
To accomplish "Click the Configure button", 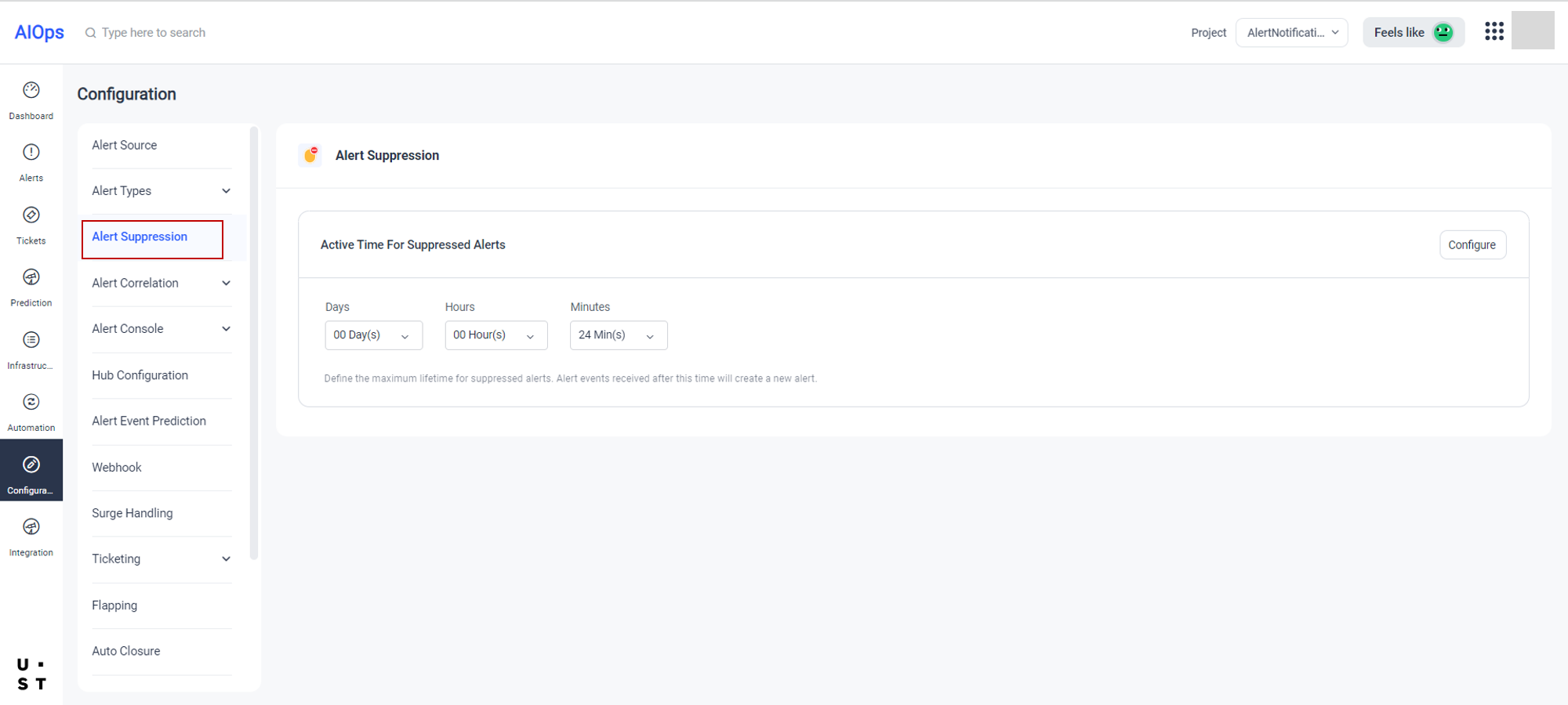I will tap(1472, 245).
